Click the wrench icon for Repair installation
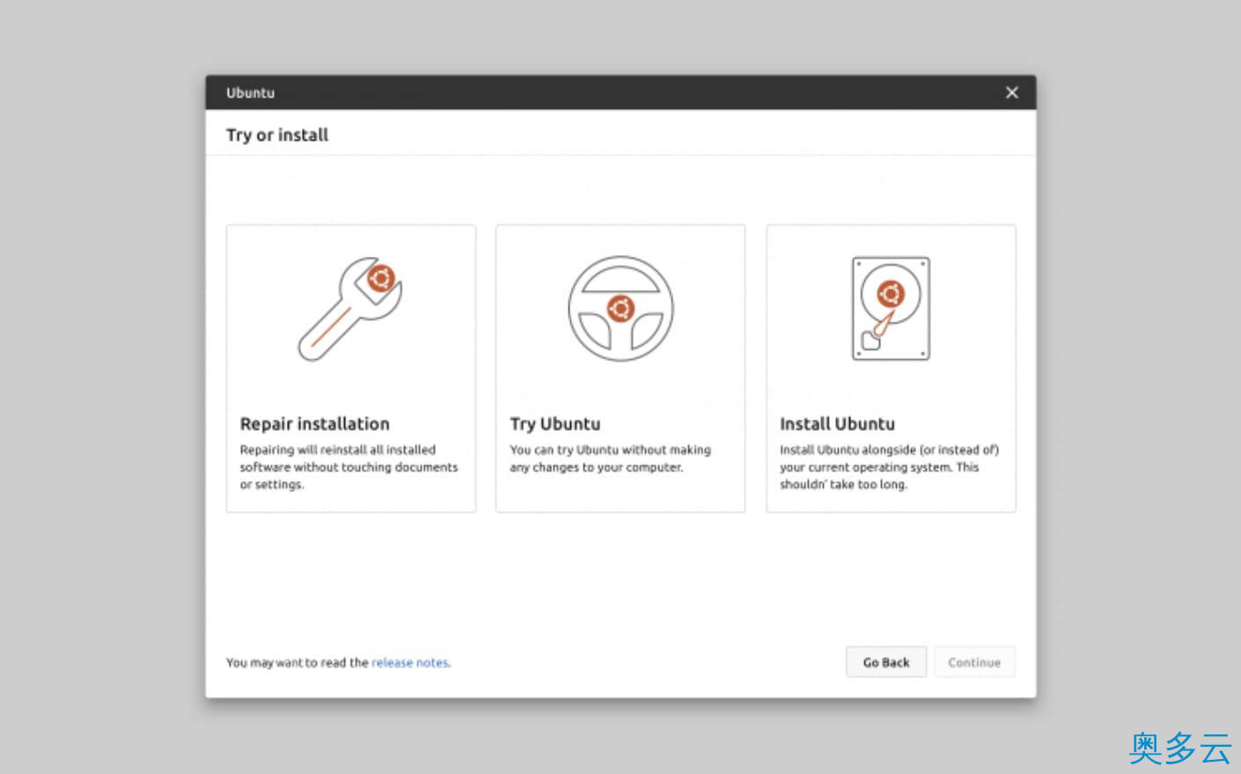Viewport: 1241px width, 774px height. coord(350,309)
